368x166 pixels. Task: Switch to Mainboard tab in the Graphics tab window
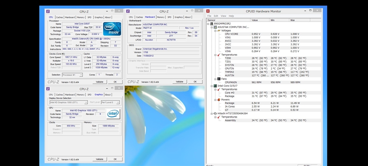pyautogui.click(x=70, y=95)
